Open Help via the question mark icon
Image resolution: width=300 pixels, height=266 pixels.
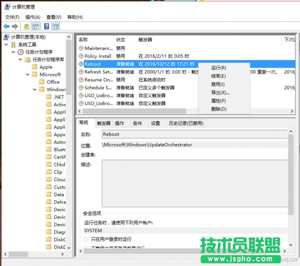click(46, 26)
